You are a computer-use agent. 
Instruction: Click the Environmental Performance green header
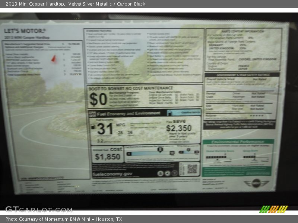click(238, 142)
